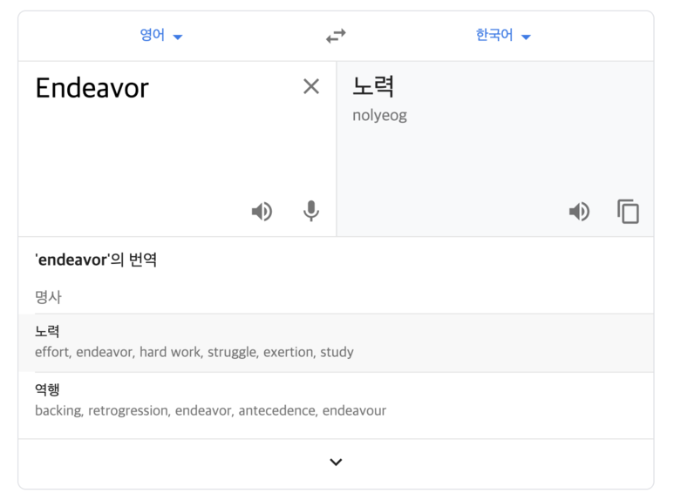This screenshot has width=674, height=500.
Task: Select the romanization nolyeog
Action: 379,116
